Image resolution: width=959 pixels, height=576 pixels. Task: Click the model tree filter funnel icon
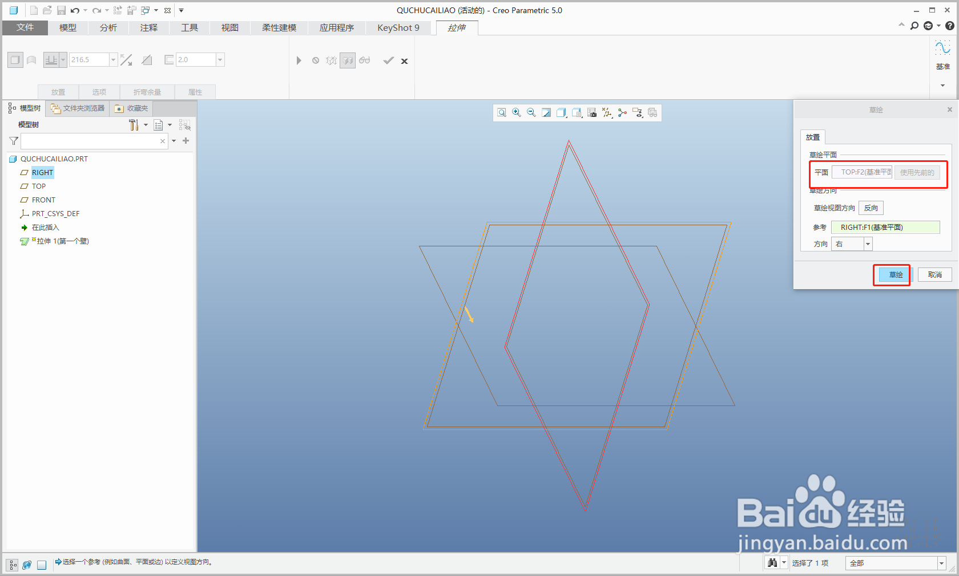14,141
